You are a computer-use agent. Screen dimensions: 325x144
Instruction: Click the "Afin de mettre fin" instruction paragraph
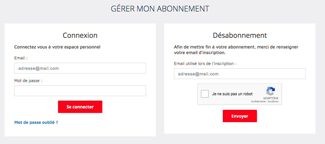(x=236, y=50)
